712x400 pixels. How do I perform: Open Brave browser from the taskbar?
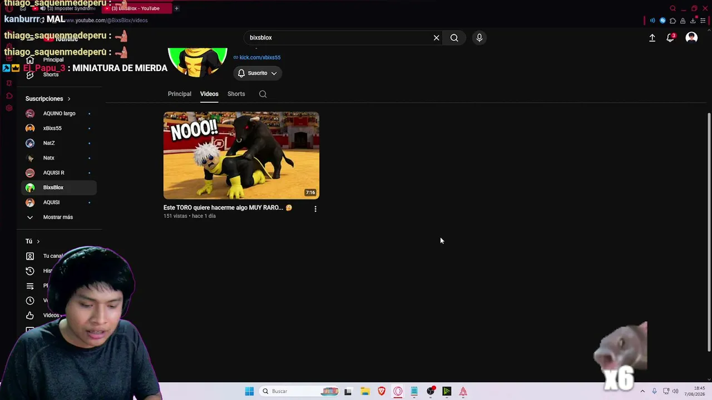382,391
